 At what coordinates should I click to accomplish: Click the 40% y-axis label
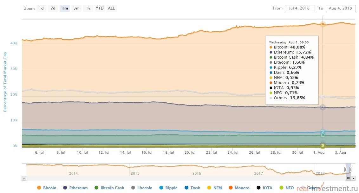coord(14,43)
